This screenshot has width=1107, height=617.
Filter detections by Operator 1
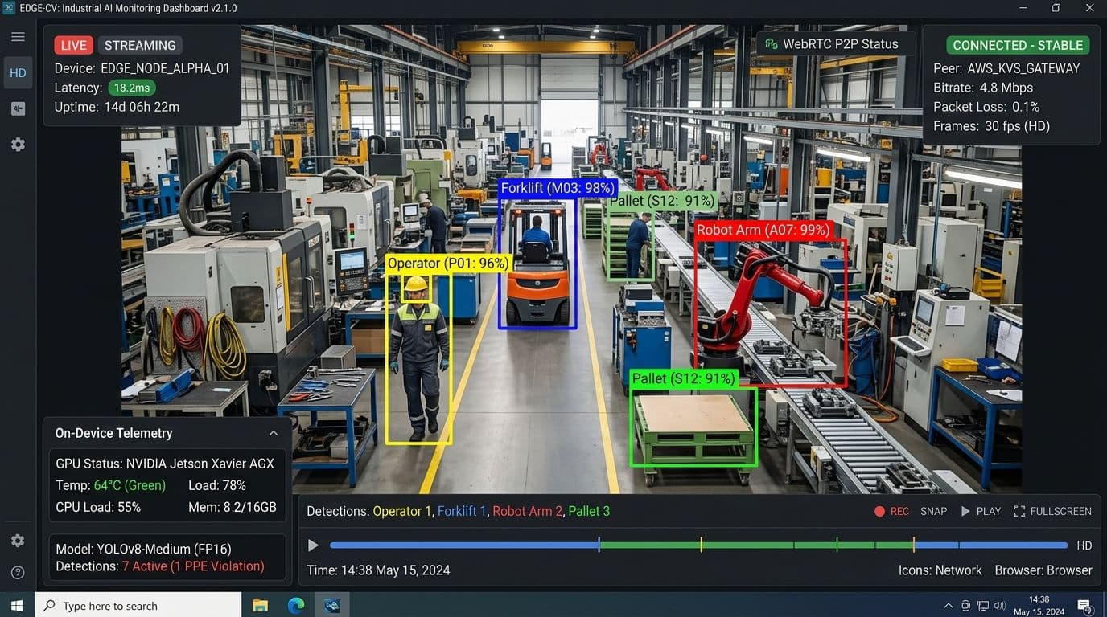point(402,511)
